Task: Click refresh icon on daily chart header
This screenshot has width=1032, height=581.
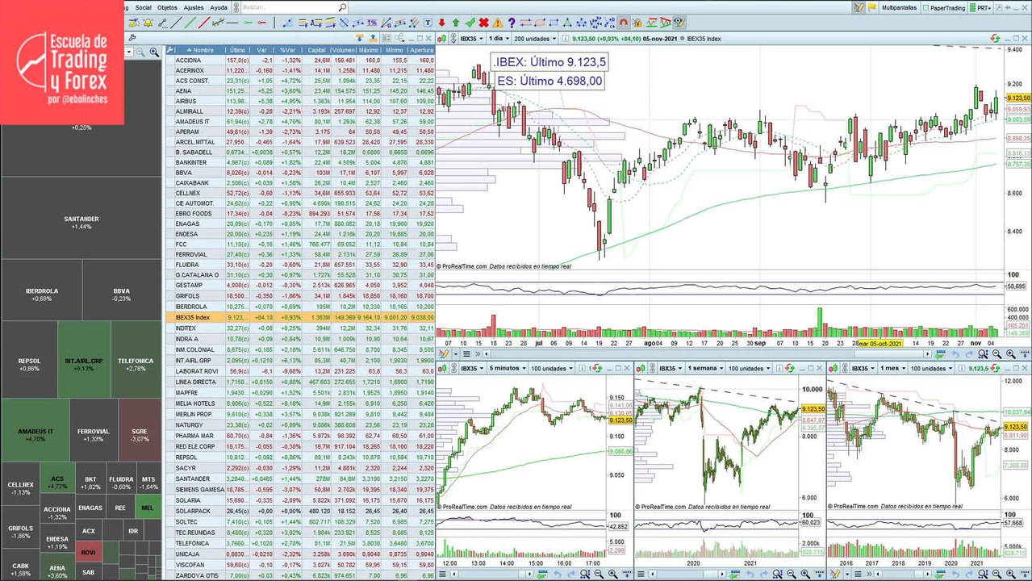Action: point(996,38)
